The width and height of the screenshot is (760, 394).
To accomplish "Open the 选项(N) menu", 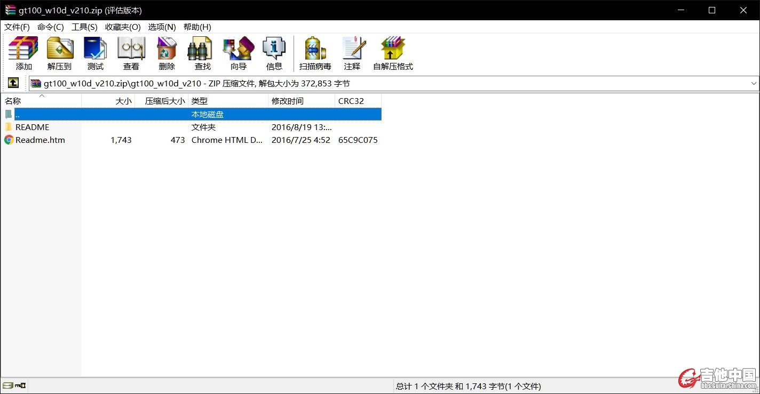I will coord(162,27).
